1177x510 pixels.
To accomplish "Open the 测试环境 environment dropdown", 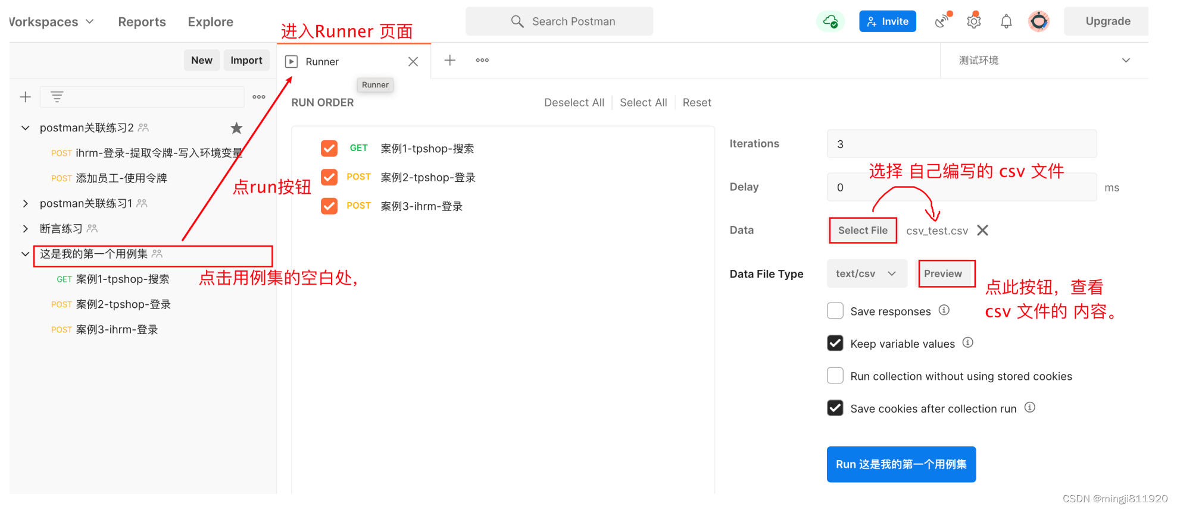I will (x=1044, y=60).
